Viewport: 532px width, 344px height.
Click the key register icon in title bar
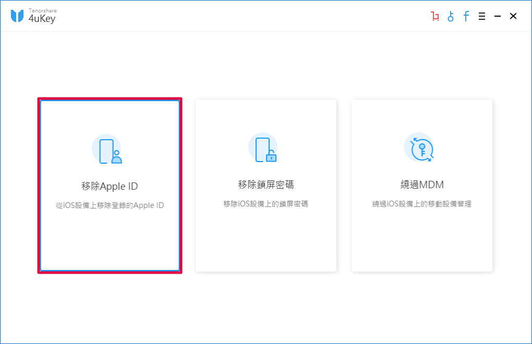point(451,16)
